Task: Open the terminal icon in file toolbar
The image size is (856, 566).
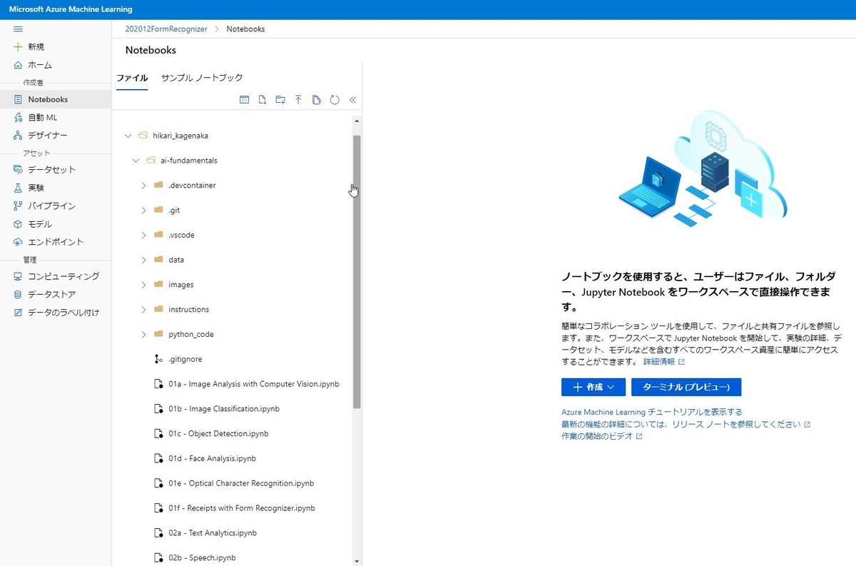Action: click(244, 100)
